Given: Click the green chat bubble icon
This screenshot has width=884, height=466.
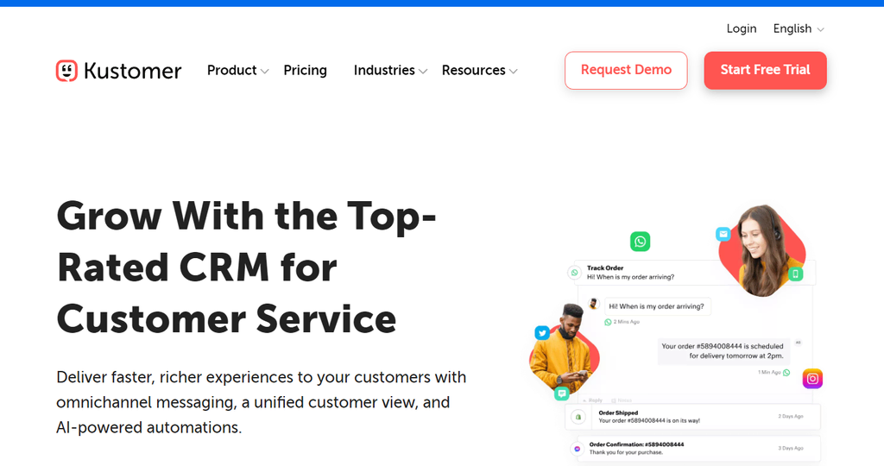Looking at the screenshot, I should (562, 393).
